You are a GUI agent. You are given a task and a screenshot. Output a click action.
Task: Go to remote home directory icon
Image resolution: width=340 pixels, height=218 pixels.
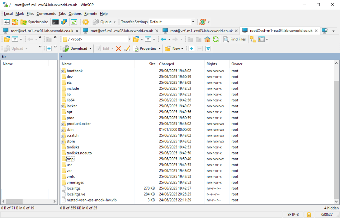207,39
